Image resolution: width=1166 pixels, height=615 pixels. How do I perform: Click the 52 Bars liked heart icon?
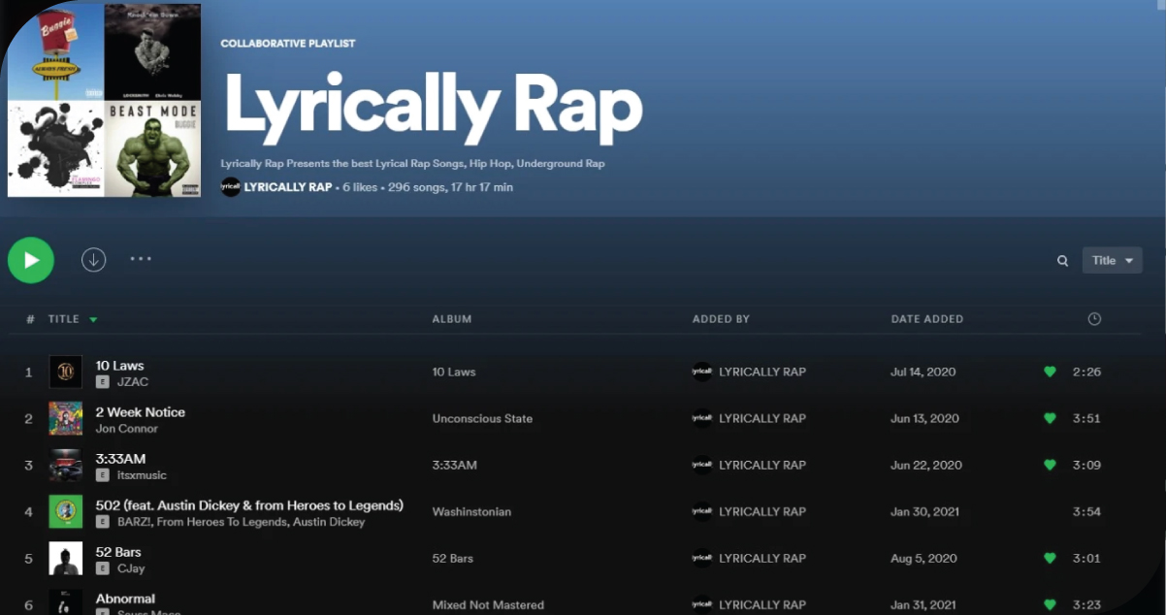pos(1049,558)
